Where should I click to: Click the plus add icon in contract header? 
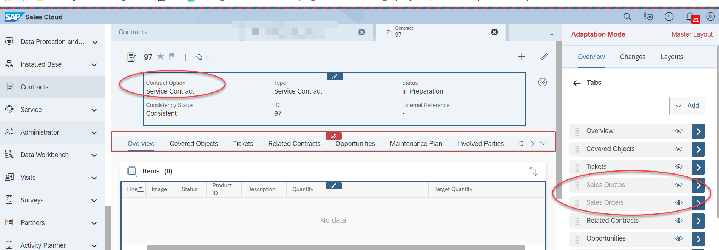click(x=522, y=57)
